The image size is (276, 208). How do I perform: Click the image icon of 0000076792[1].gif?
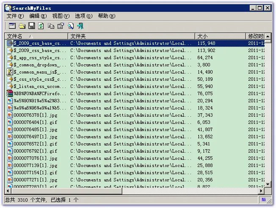[10, 151]
